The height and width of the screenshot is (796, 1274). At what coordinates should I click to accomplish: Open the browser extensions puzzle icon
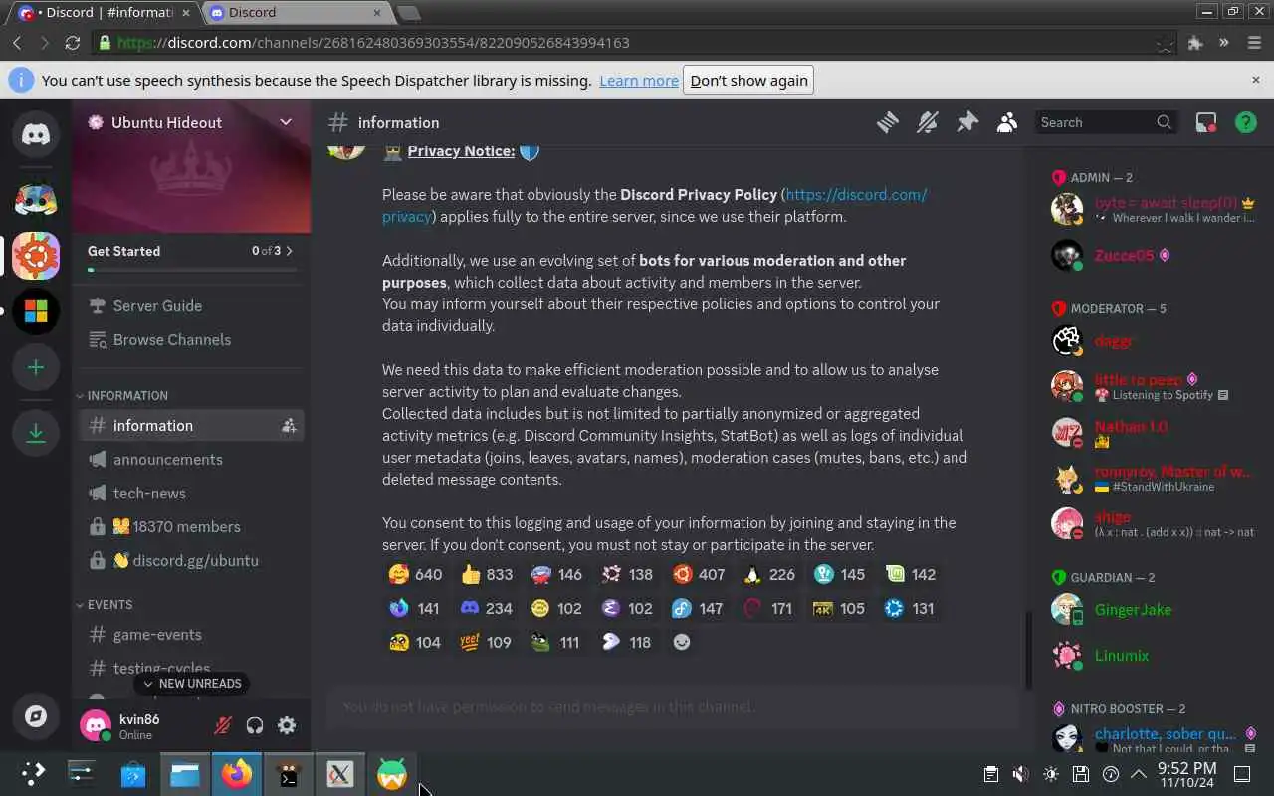[1195, 43]
